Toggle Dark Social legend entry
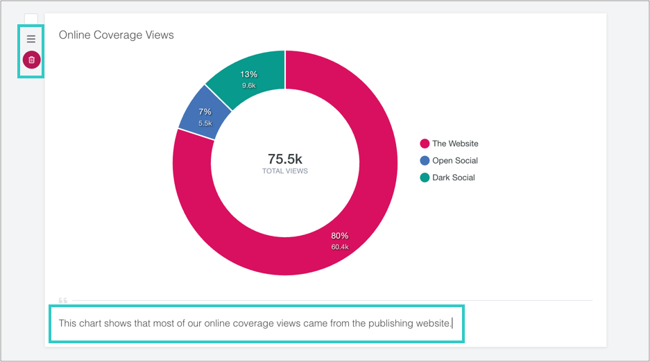 pyautogui.click(x=447, y=178)
